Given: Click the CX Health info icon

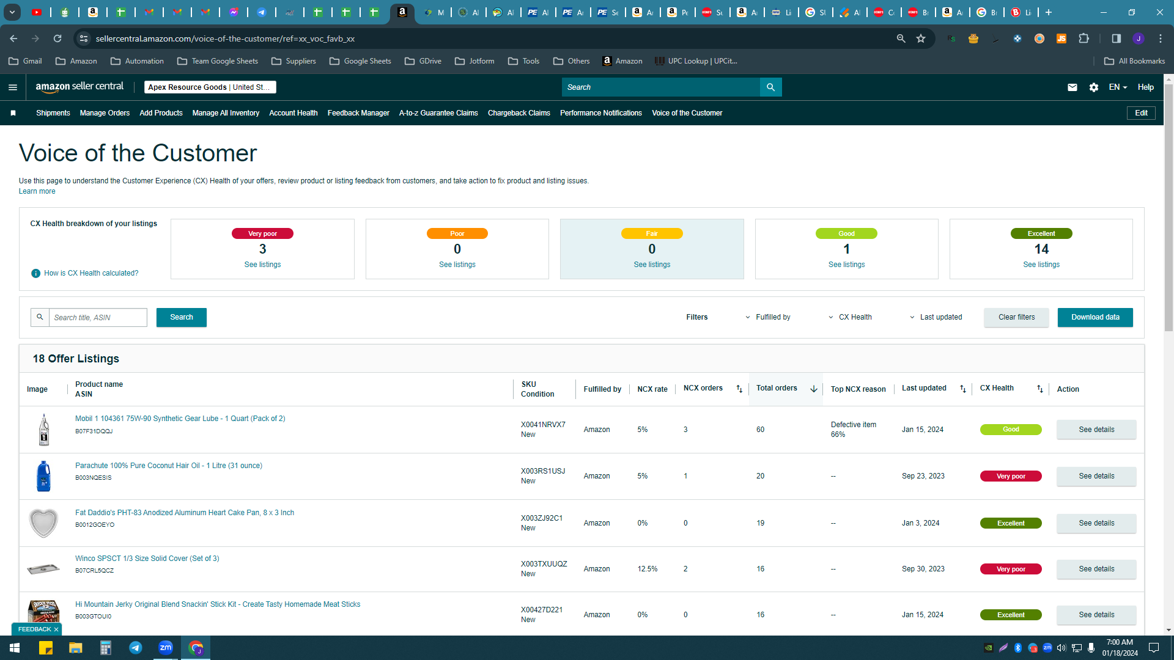Looking at the screenshot, I should click(35, 273).
